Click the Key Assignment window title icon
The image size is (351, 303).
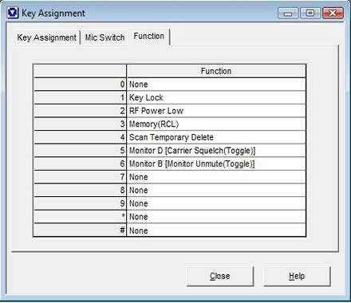coord(13,13)
